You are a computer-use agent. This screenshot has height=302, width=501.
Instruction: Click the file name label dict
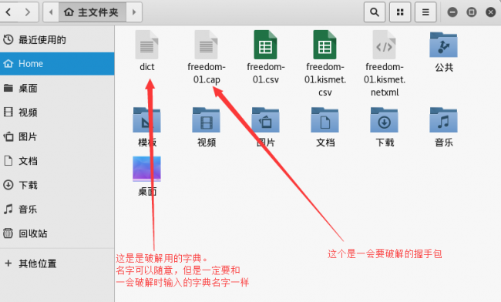click(x=147, y=67)
